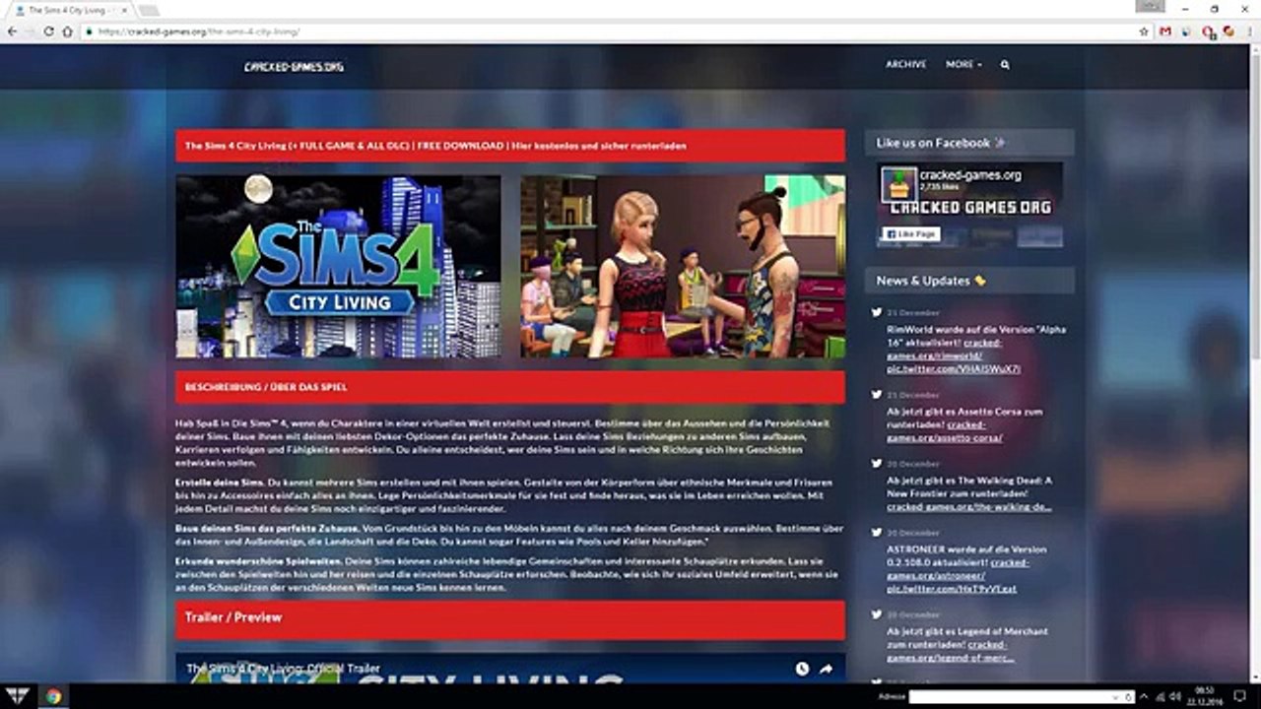Click the Twitter bird beside the Walking Dead tweet

click(x=876, y=463)
